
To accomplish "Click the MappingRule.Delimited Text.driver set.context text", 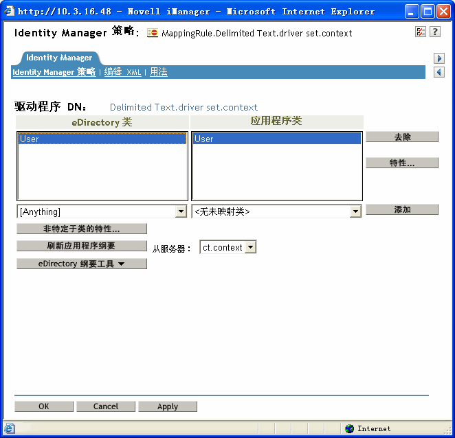I will 257,34.
